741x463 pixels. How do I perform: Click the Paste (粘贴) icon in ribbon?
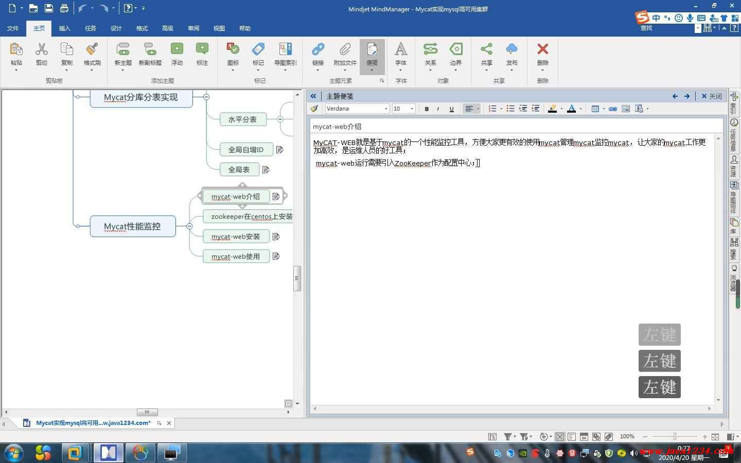(16, 49)
